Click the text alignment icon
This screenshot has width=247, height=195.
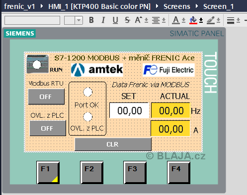[156, 20]
